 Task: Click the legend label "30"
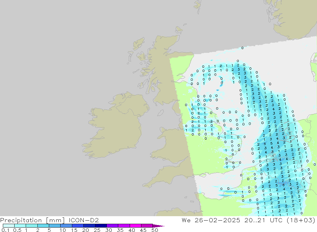tap(108, 230)
